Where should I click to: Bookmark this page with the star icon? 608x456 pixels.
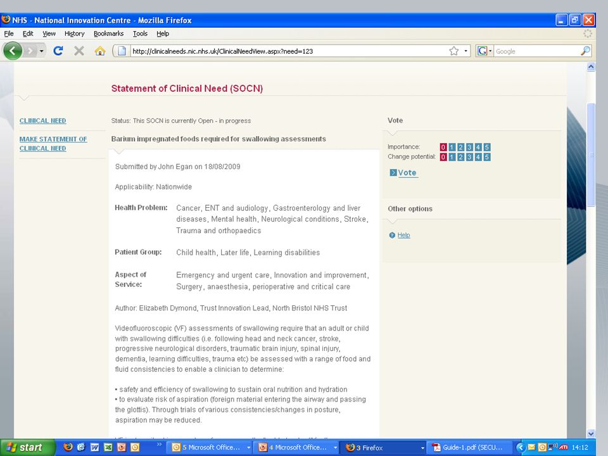pyautogui.click(x=453, y=51)
